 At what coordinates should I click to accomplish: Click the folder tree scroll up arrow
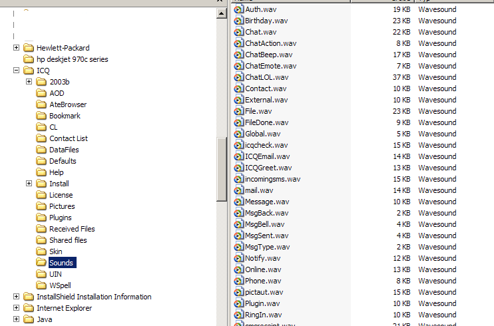[222, 13]
